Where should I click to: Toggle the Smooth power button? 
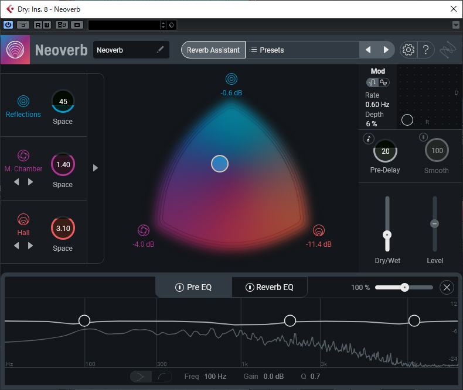coord(423,137)
